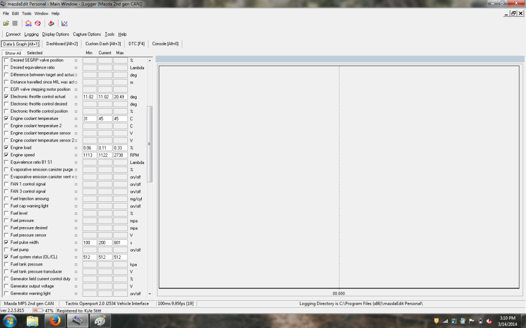Click the Show All button
This screenshot has width=526, height=328.
point(13,53)
